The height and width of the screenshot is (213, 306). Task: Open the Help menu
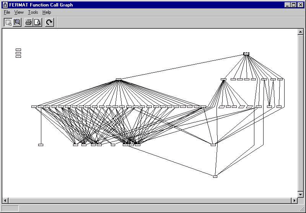[x=47, y=12]
